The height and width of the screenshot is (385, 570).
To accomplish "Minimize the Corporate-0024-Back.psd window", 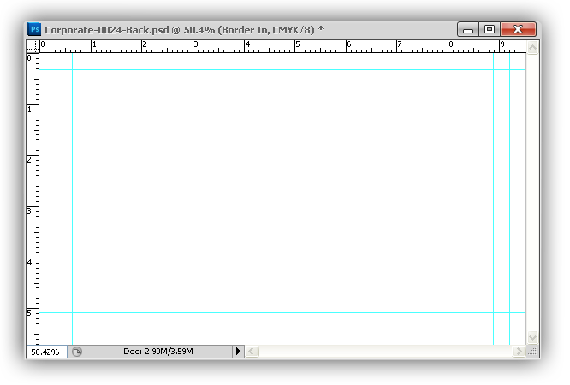I will pyautogui.click(x=468, y=29).
